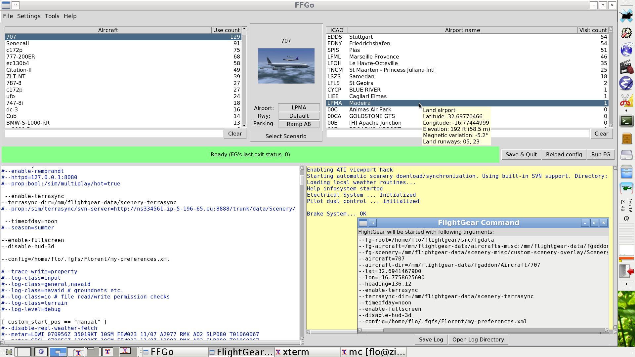Click the FlightGear Command horizontal scrollbar thumb
The image size is (635, 357).
point(373,330)
